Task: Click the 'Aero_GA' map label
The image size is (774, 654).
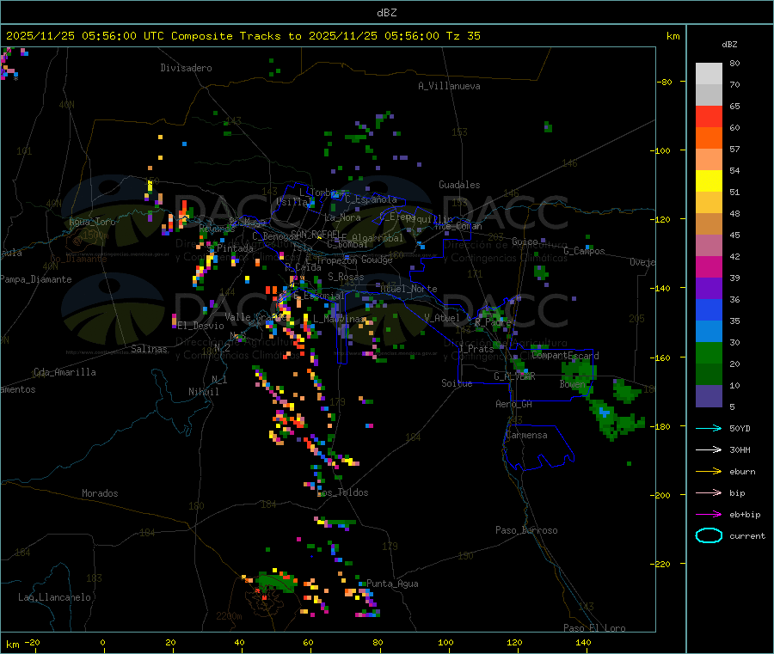Action: [514, 404]
